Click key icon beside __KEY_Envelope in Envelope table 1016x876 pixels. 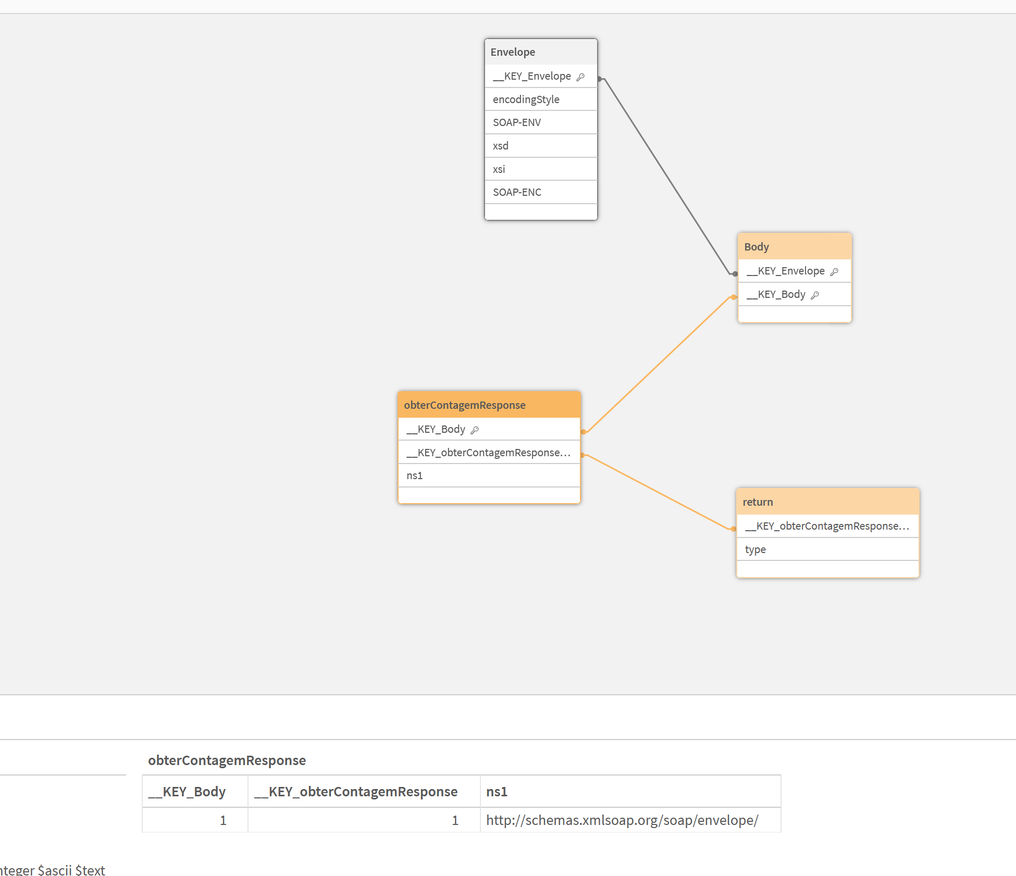pyautogui.click(x=580, y=77)
